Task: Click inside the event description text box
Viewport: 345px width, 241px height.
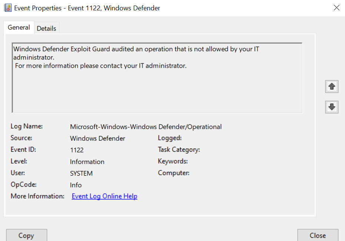Action: click(157, 78)
